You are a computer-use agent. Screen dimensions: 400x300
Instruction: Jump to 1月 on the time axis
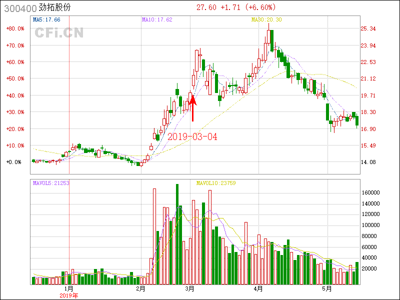69,289
